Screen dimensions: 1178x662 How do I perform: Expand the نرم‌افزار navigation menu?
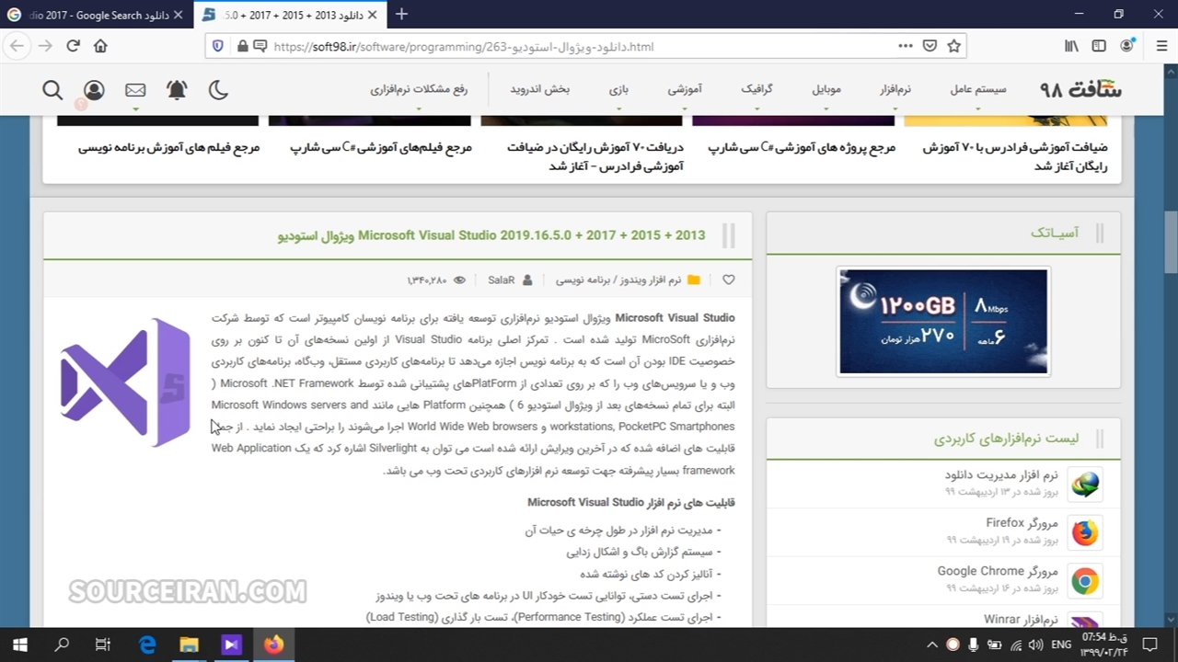click(895, 89)
